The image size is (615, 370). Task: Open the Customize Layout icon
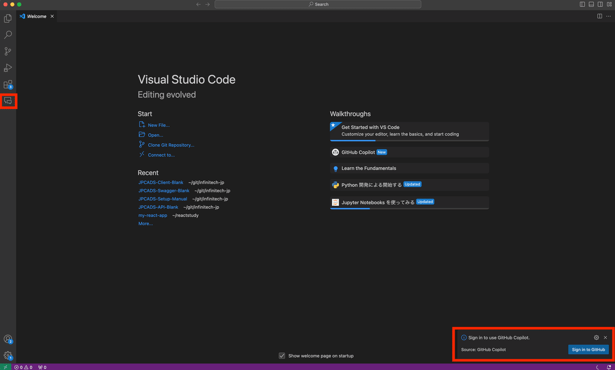click(x=609, y=4)
